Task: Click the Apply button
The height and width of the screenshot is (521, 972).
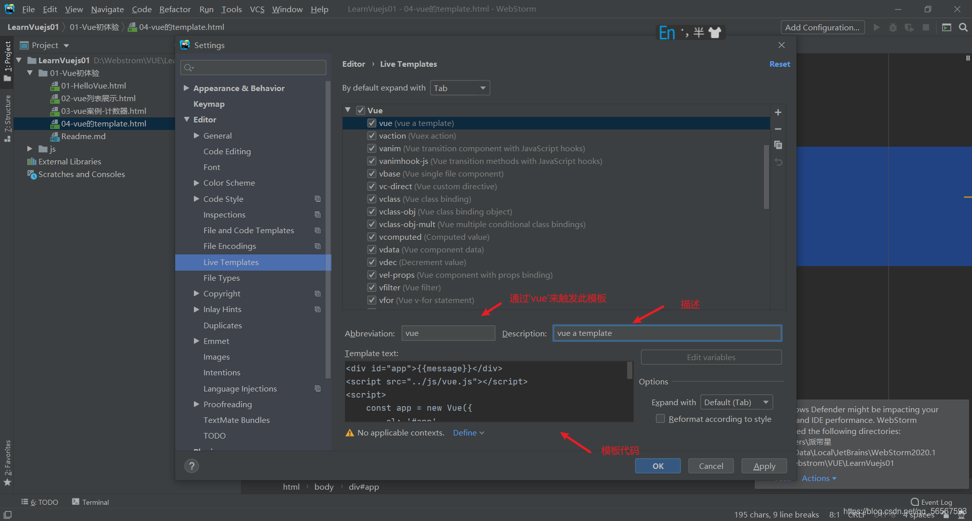Action: (x=764, y=466)
